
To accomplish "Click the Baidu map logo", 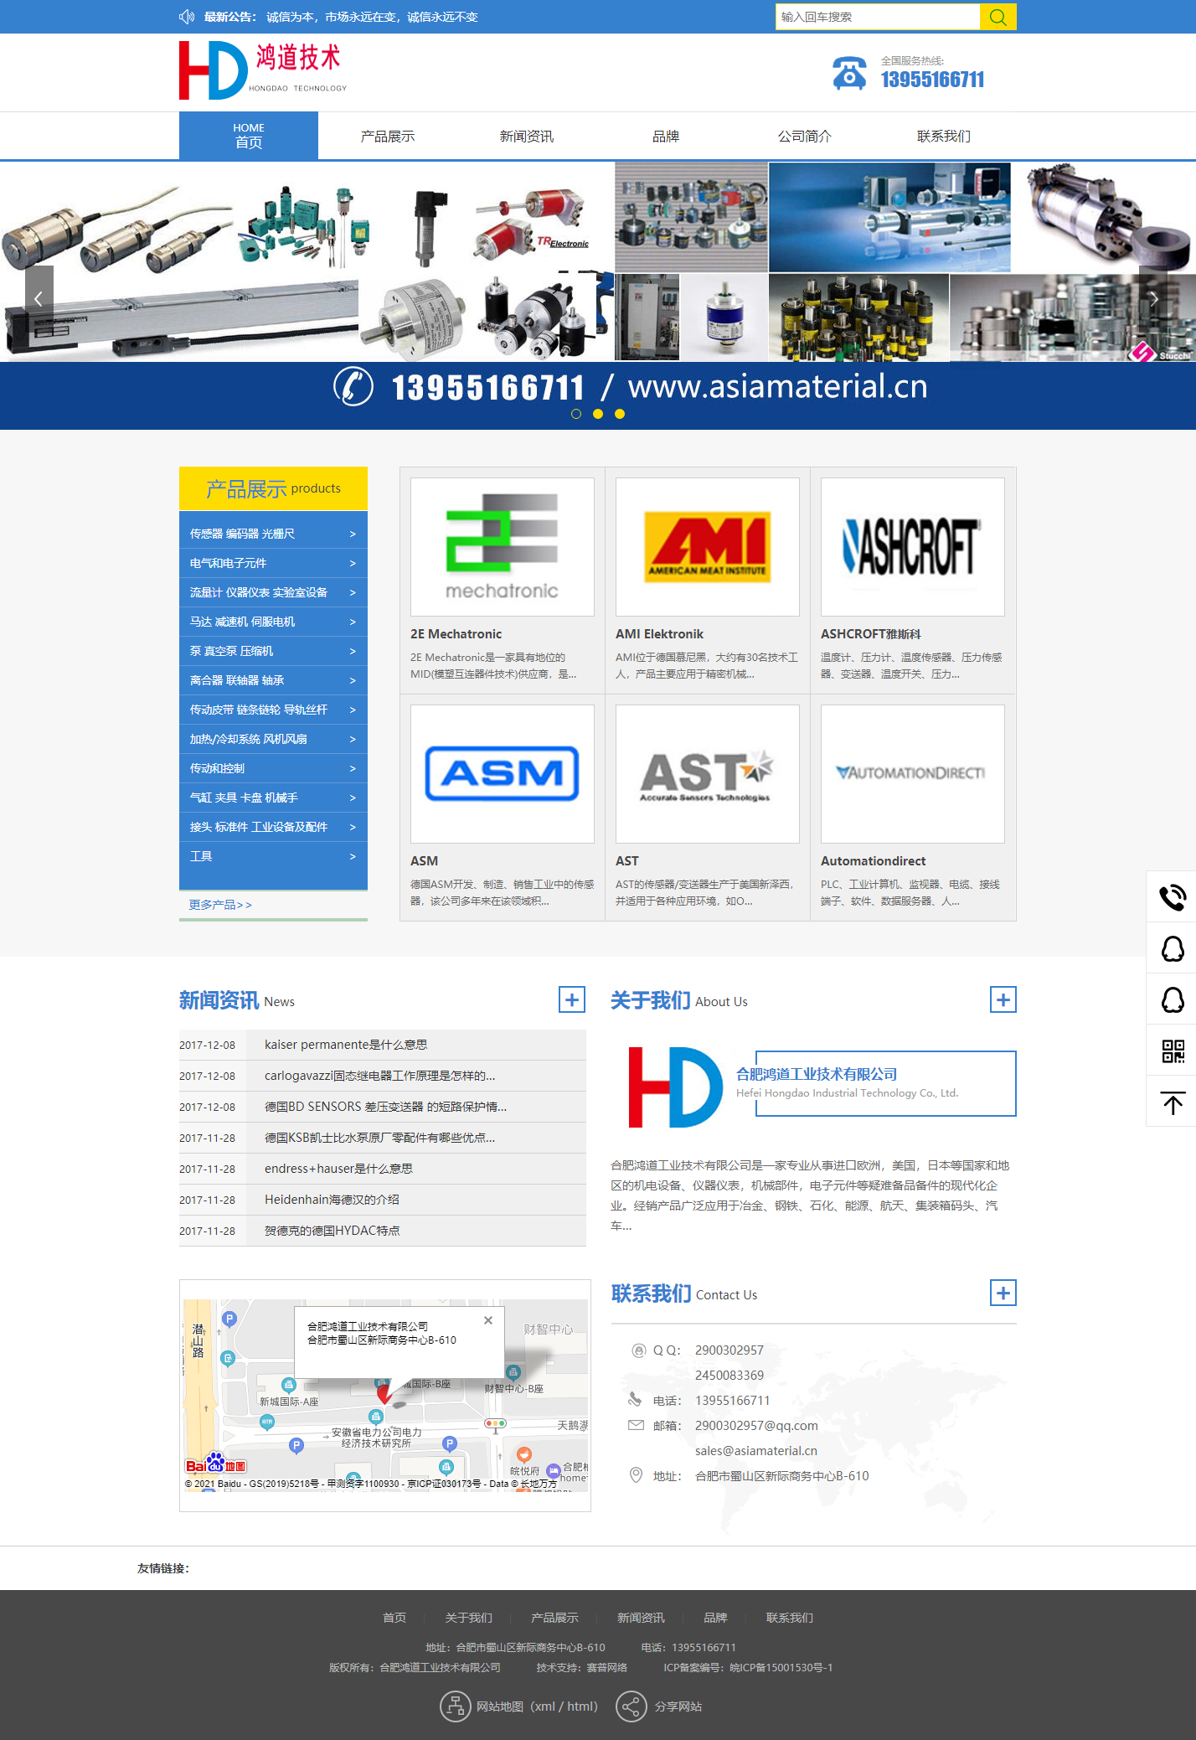I will (216, 1464).
